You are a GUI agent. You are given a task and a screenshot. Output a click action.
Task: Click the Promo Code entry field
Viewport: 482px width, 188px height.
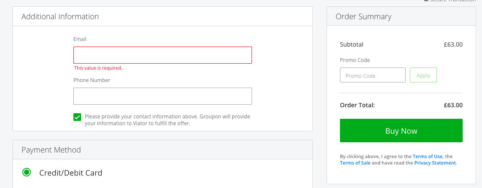373,75
